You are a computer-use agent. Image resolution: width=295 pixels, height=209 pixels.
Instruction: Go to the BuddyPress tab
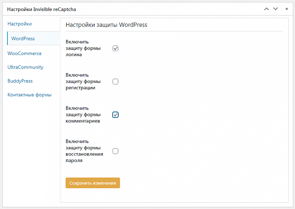[20, 81]
